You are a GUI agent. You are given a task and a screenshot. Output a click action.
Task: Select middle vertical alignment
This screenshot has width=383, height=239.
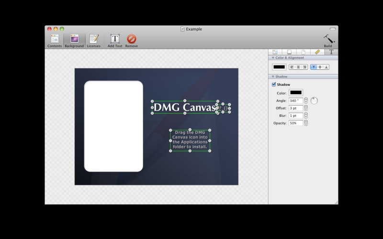(320, 67)
